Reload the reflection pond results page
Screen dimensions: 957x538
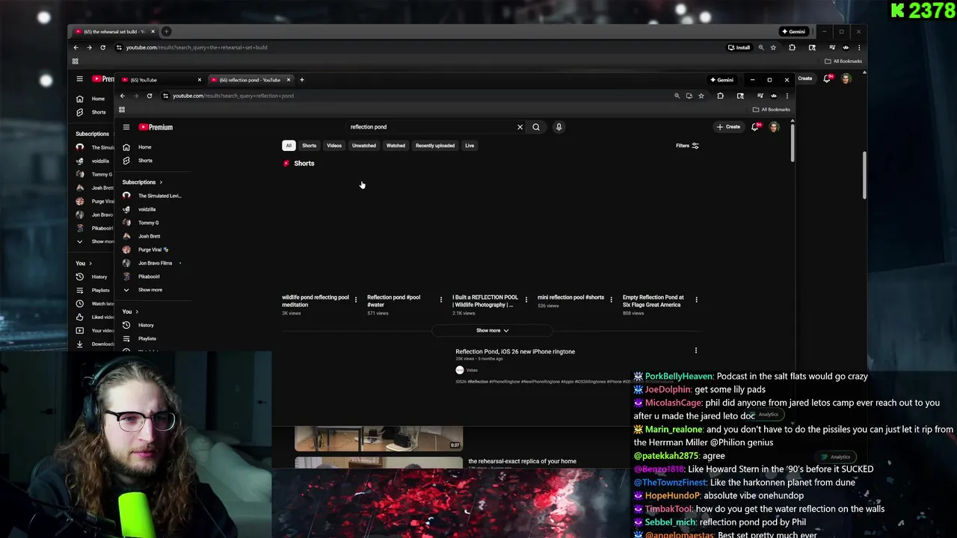point(150,96)
